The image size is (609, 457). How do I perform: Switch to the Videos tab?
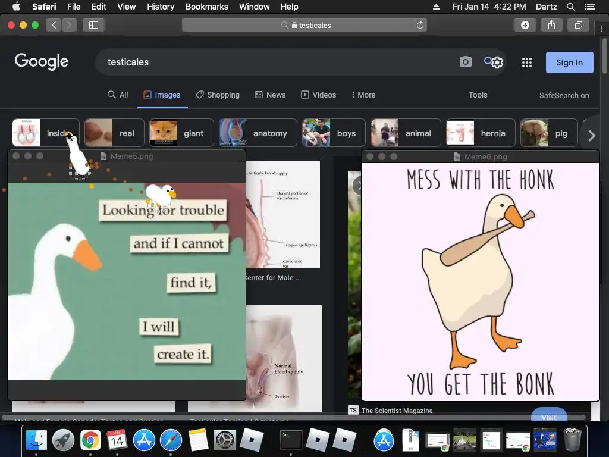(319, 95)
